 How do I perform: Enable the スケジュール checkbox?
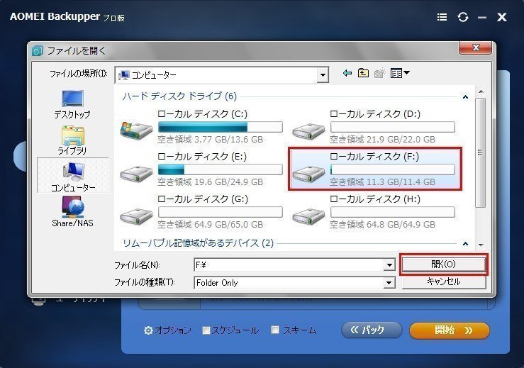click(x=206, y=330)
